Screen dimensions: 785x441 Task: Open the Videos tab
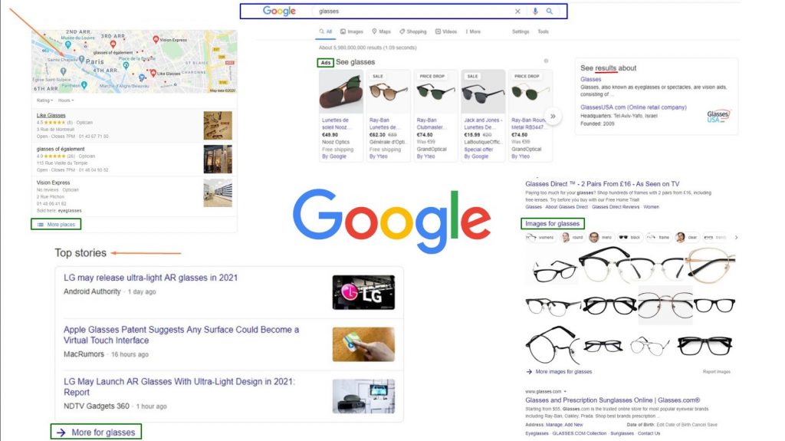click(x=446, y=31)
